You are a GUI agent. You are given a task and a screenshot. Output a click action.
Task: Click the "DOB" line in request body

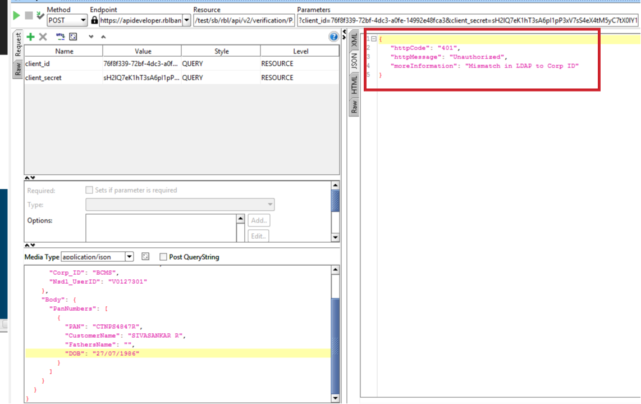178,353
